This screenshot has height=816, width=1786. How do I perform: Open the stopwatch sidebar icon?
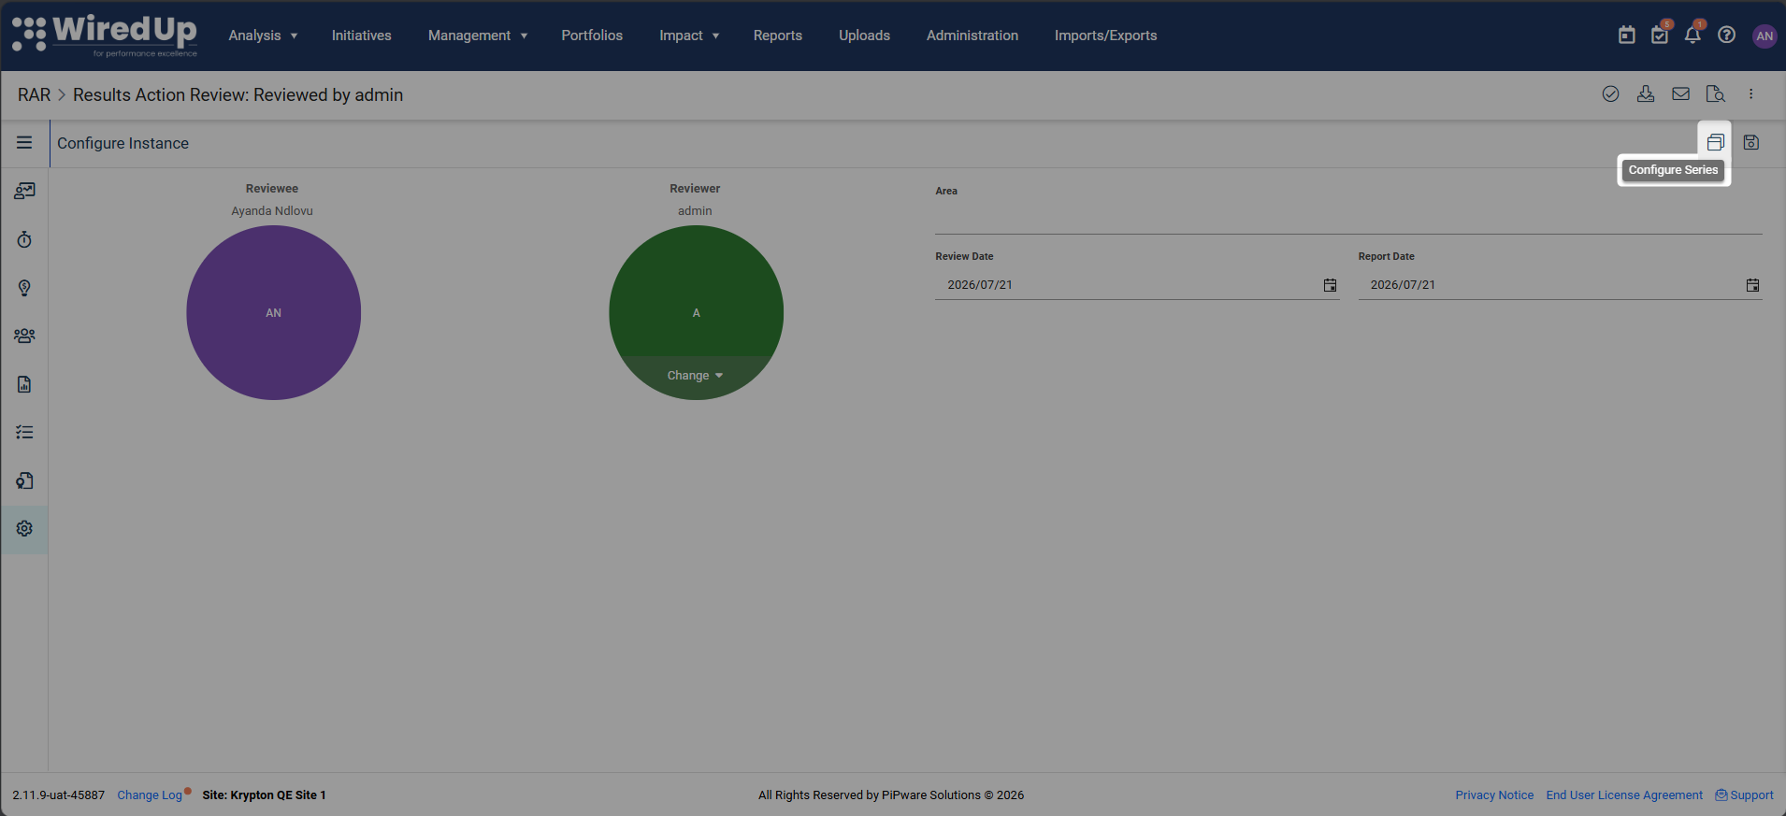pyautogui.click(x=24, y=239)
